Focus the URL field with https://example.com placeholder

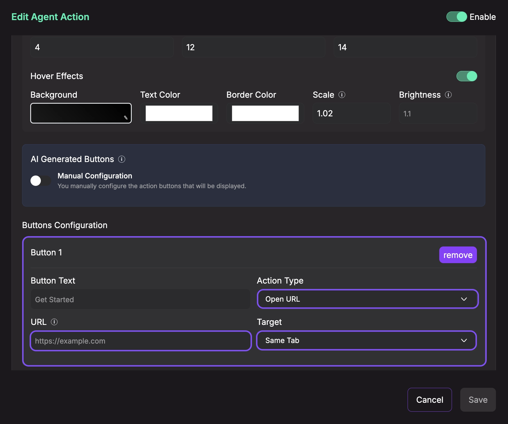(x=141, y=341)
